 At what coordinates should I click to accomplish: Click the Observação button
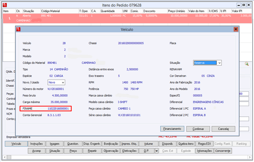111,151
